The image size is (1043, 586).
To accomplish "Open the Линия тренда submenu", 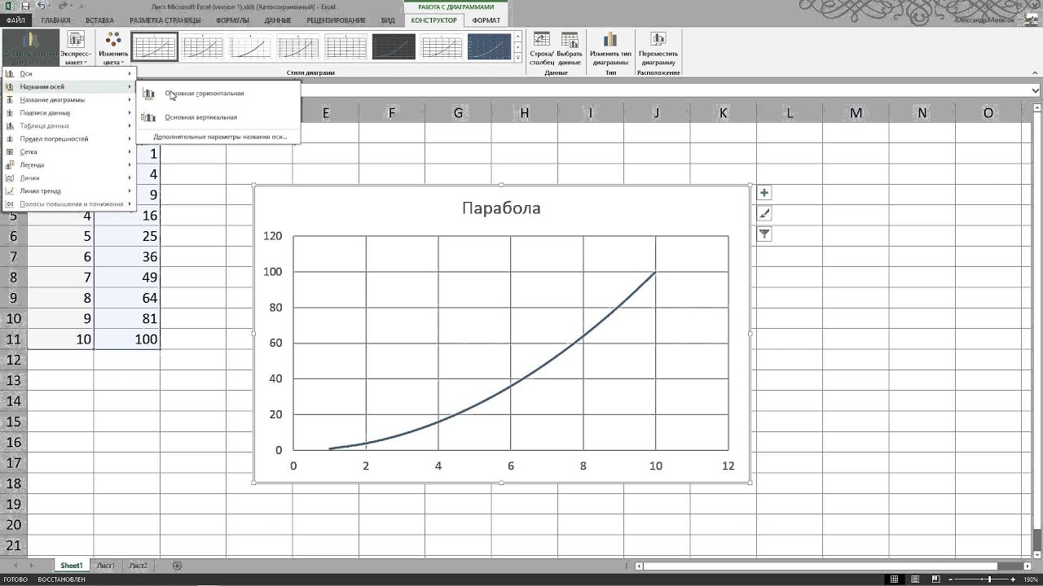I will point(68,190).
